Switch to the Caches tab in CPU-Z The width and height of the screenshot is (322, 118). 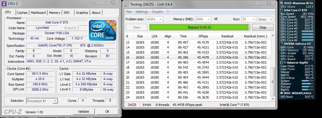click(22, 13)
